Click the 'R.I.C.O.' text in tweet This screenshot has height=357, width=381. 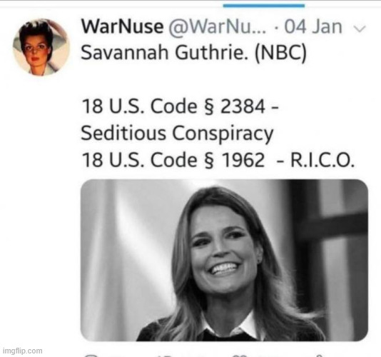pyautogui.click(x=322, y=160)
